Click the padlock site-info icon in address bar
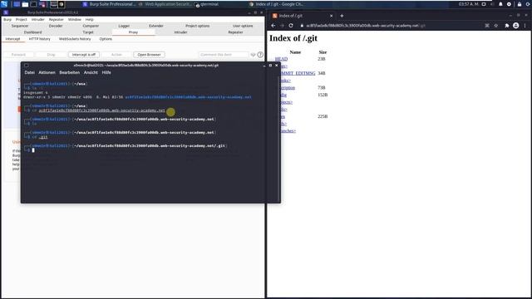Screen dimensions: 532x299 [302, 26]
